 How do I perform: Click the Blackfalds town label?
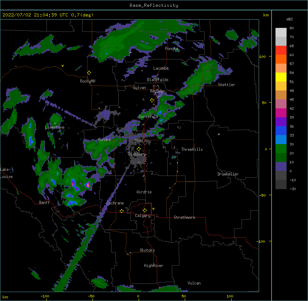158,80
